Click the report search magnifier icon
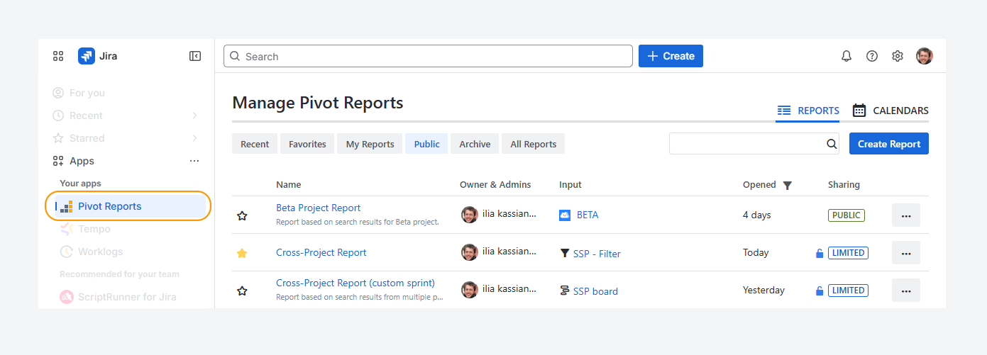Image resolution: width=987 pixels, height=355 pixels. pyautogui.click(x=832, y=144)
